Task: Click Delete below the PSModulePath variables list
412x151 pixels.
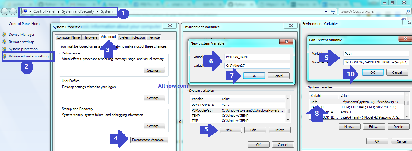Action: click(280, 130)
